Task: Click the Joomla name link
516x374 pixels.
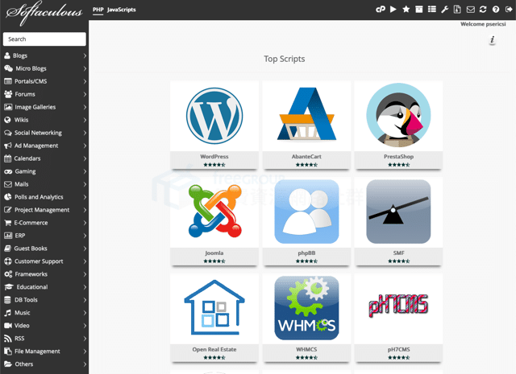Action: pyautogui.click(x=214, y=253)
